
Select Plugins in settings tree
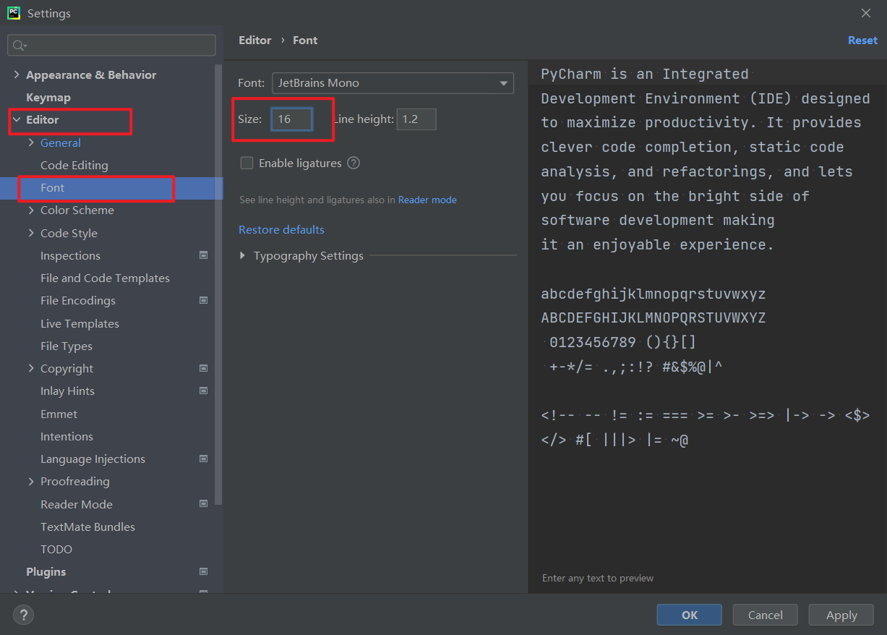coord(46,571)
